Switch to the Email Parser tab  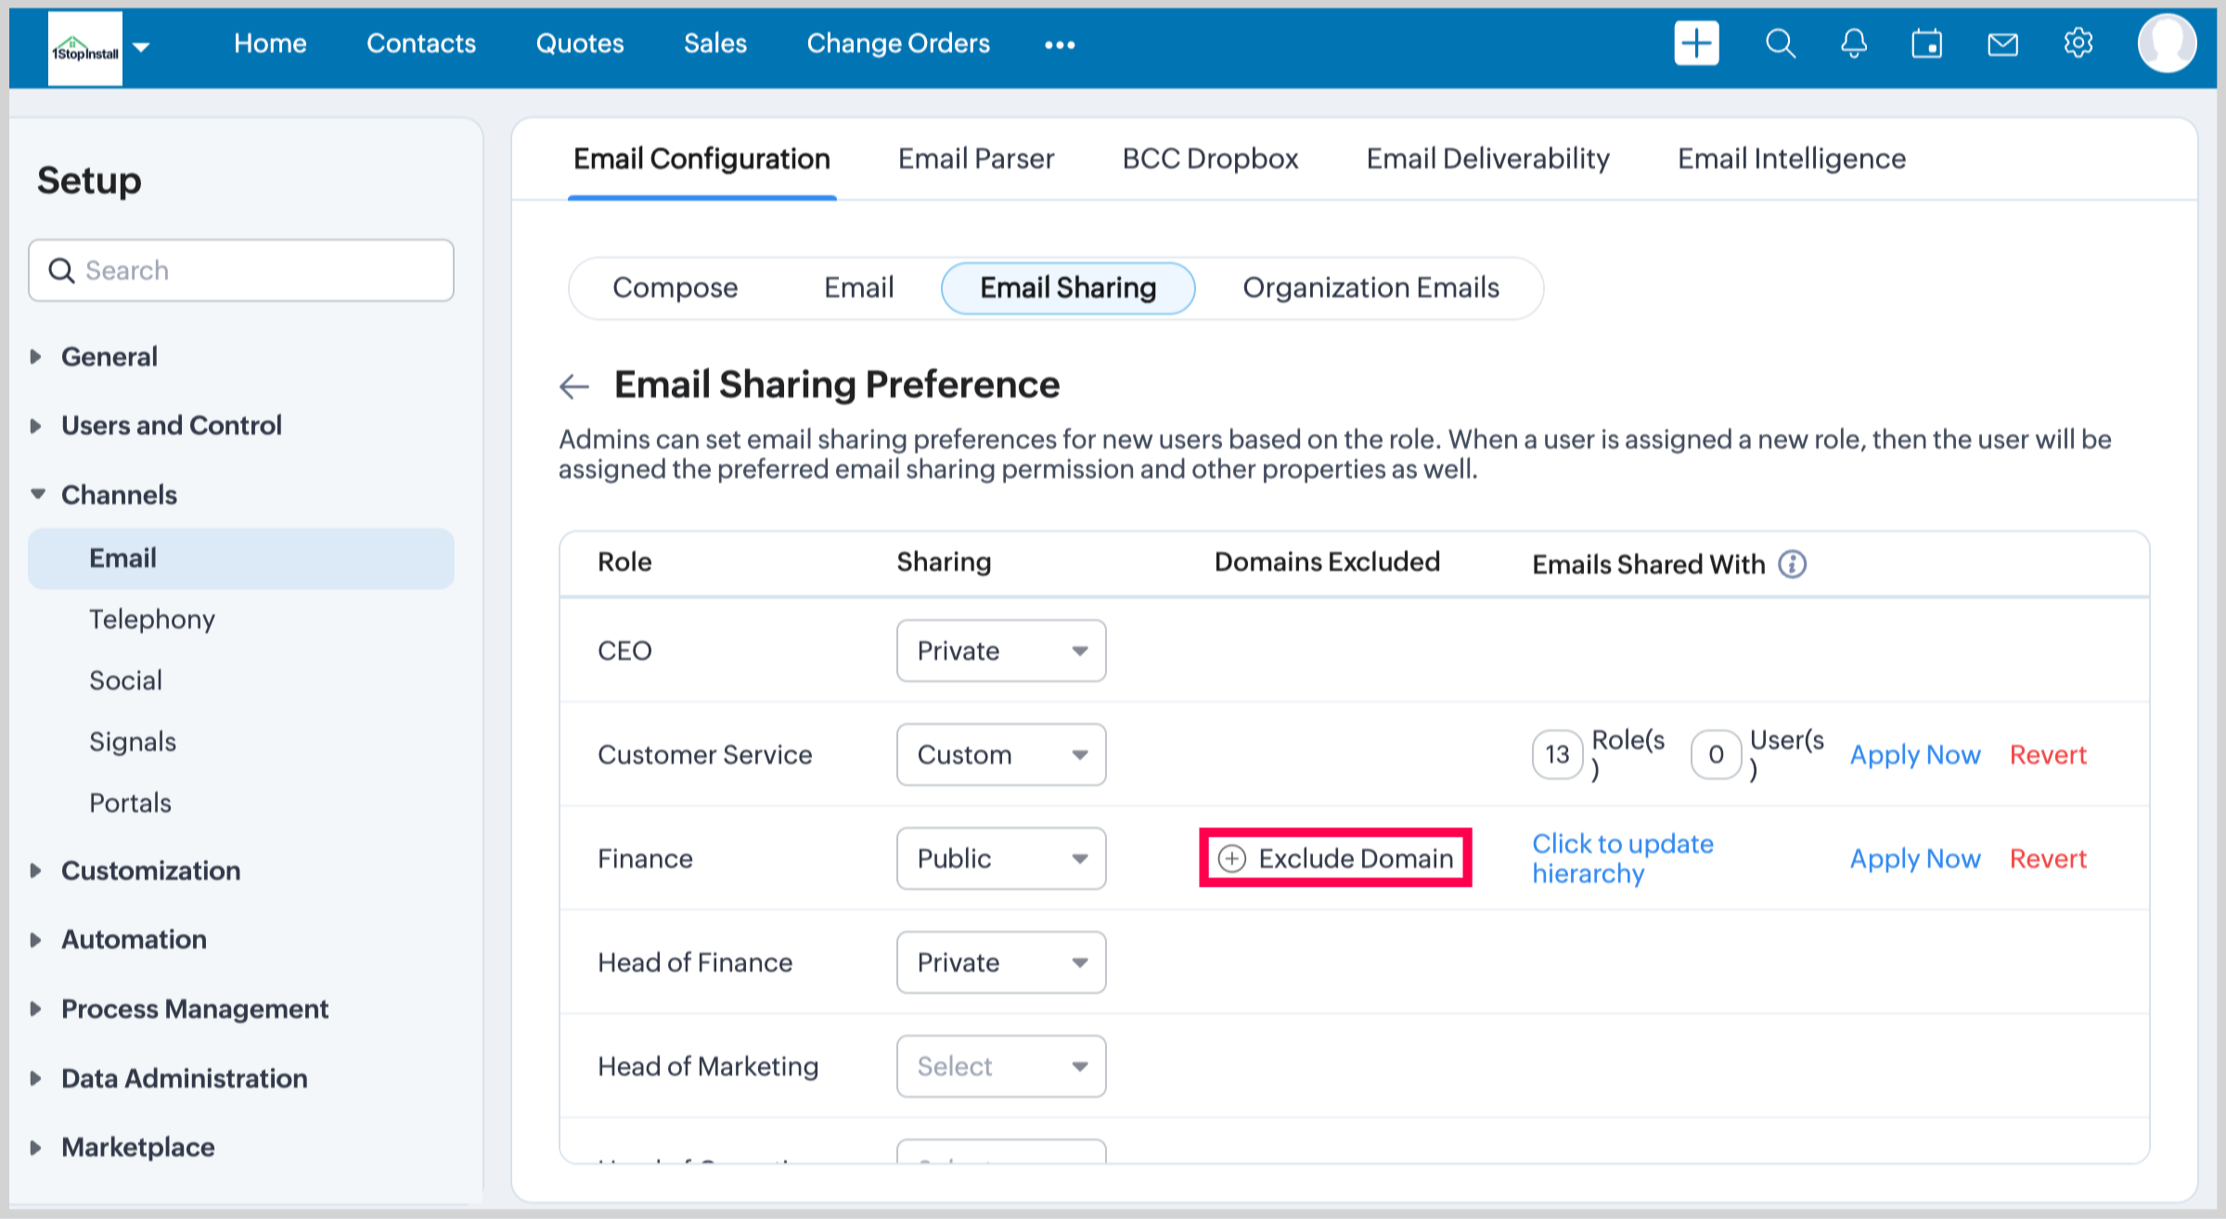[x=975, y=159]
